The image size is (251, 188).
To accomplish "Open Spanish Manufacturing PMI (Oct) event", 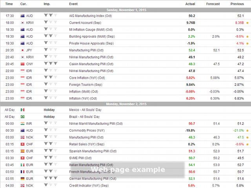I will [x=93, y=151].
